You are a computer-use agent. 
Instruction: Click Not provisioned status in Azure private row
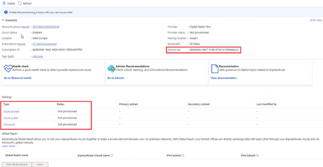(x=67, y=111)
